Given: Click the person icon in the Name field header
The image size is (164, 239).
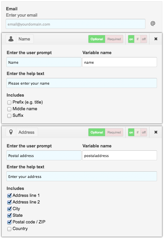Looking at the screenshot, I should pyautogui.click(x=11, y=39).
